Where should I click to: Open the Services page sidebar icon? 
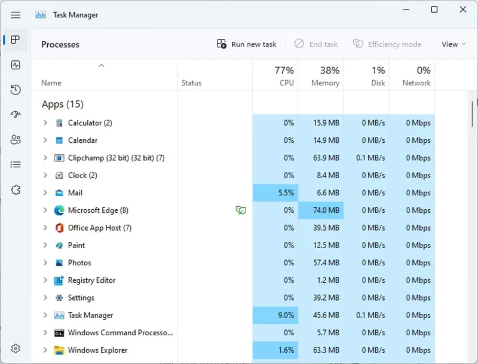click(16, 189)
